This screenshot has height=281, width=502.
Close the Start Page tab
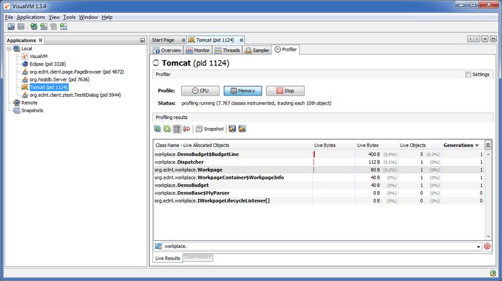pyautogui.click(x=183, y=40)
